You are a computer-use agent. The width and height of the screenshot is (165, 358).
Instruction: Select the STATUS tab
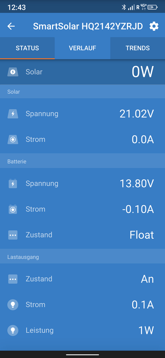[27, 48]
